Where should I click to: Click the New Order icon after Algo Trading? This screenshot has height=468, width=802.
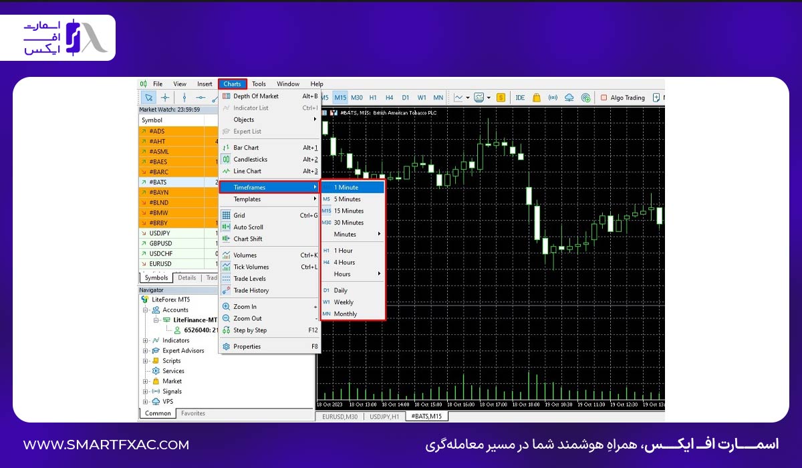tap(656, 98)
